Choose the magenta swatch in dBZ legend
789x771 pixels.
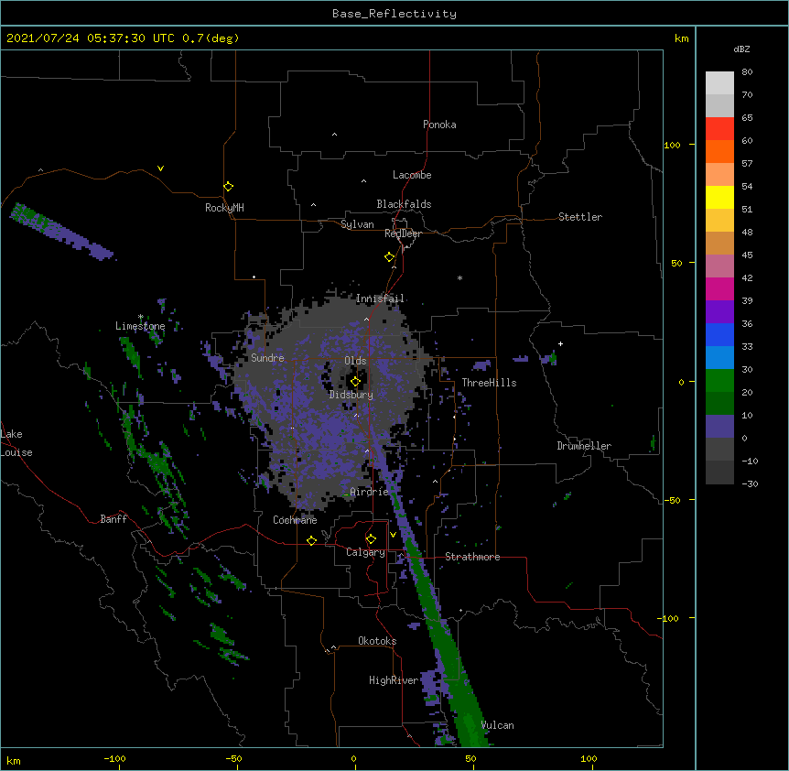719,288
